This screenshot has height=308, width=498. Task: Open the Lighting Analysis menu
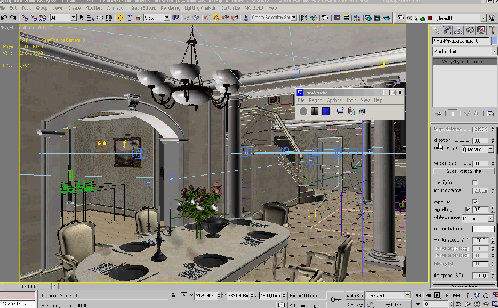[200, 8]
